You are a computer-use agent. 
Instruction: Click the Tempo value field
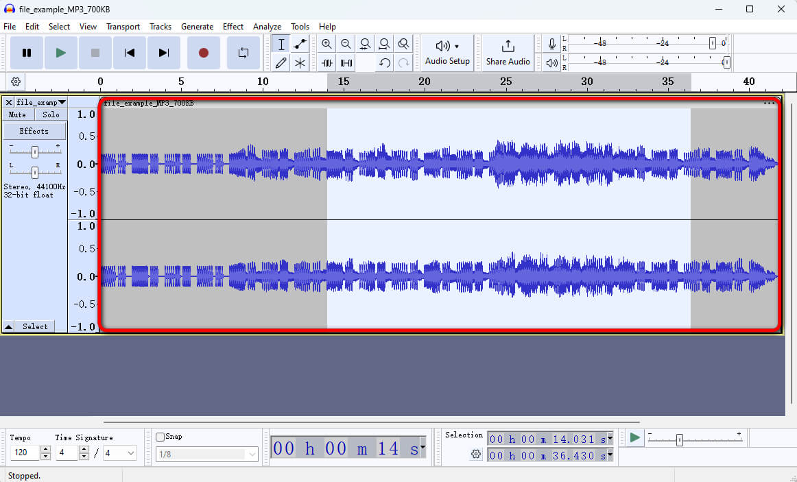pos(25,453)
